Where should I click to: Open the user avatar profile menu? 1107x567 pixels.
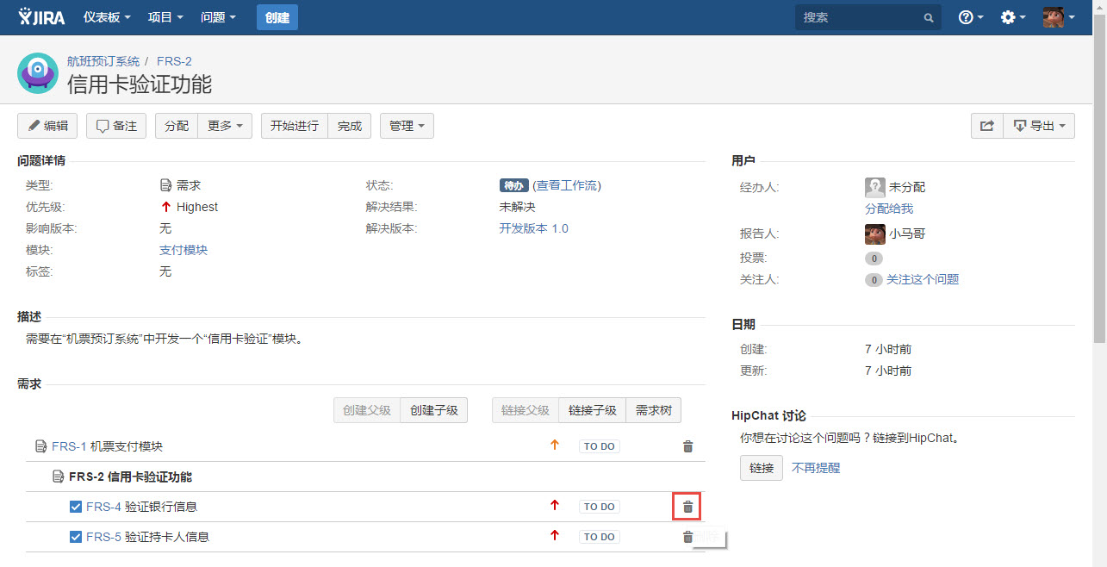(1059, 17)
